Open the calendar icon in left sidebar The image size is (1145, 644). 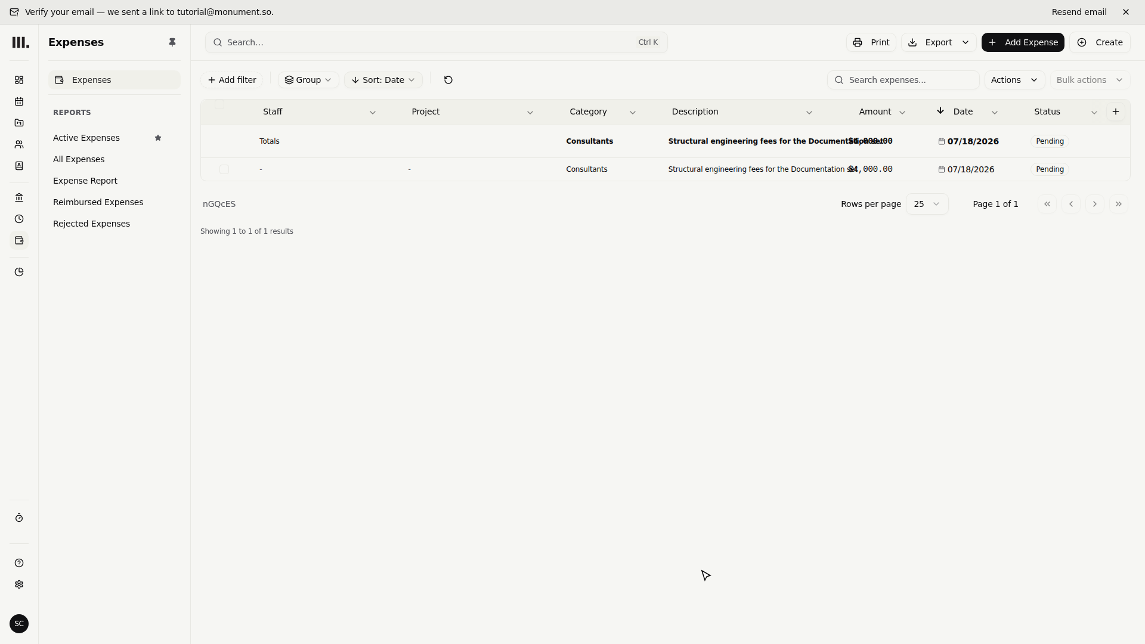point(19,101)
